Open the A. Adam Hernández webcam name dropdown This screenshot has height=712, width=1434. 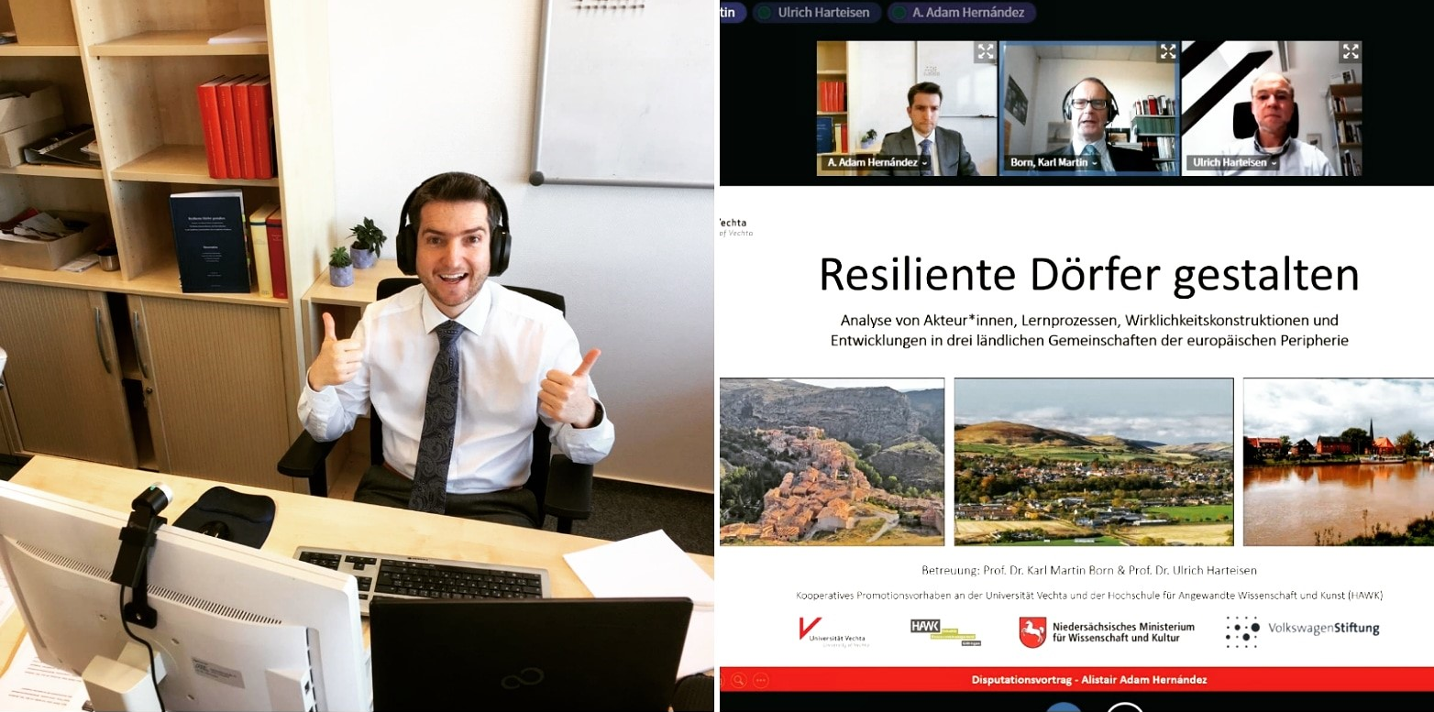click(x=876, y=162)
